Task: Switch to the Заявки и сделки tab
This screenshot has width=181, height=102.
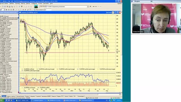Action: click(11, 96)
